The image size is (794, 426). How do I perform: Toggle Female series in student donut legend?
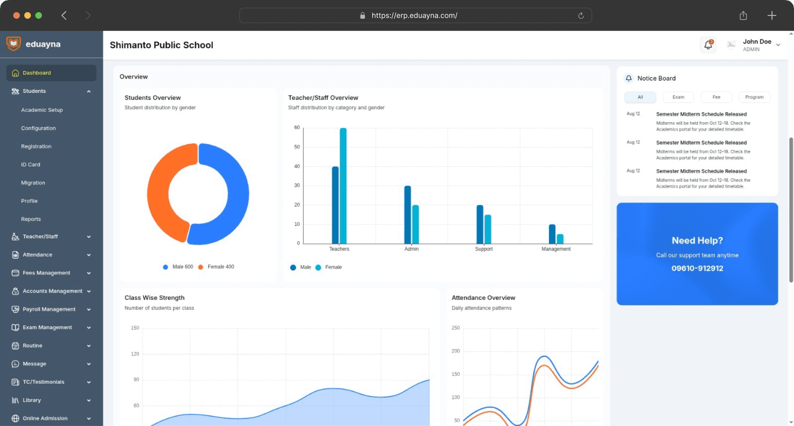pos(216,267)
